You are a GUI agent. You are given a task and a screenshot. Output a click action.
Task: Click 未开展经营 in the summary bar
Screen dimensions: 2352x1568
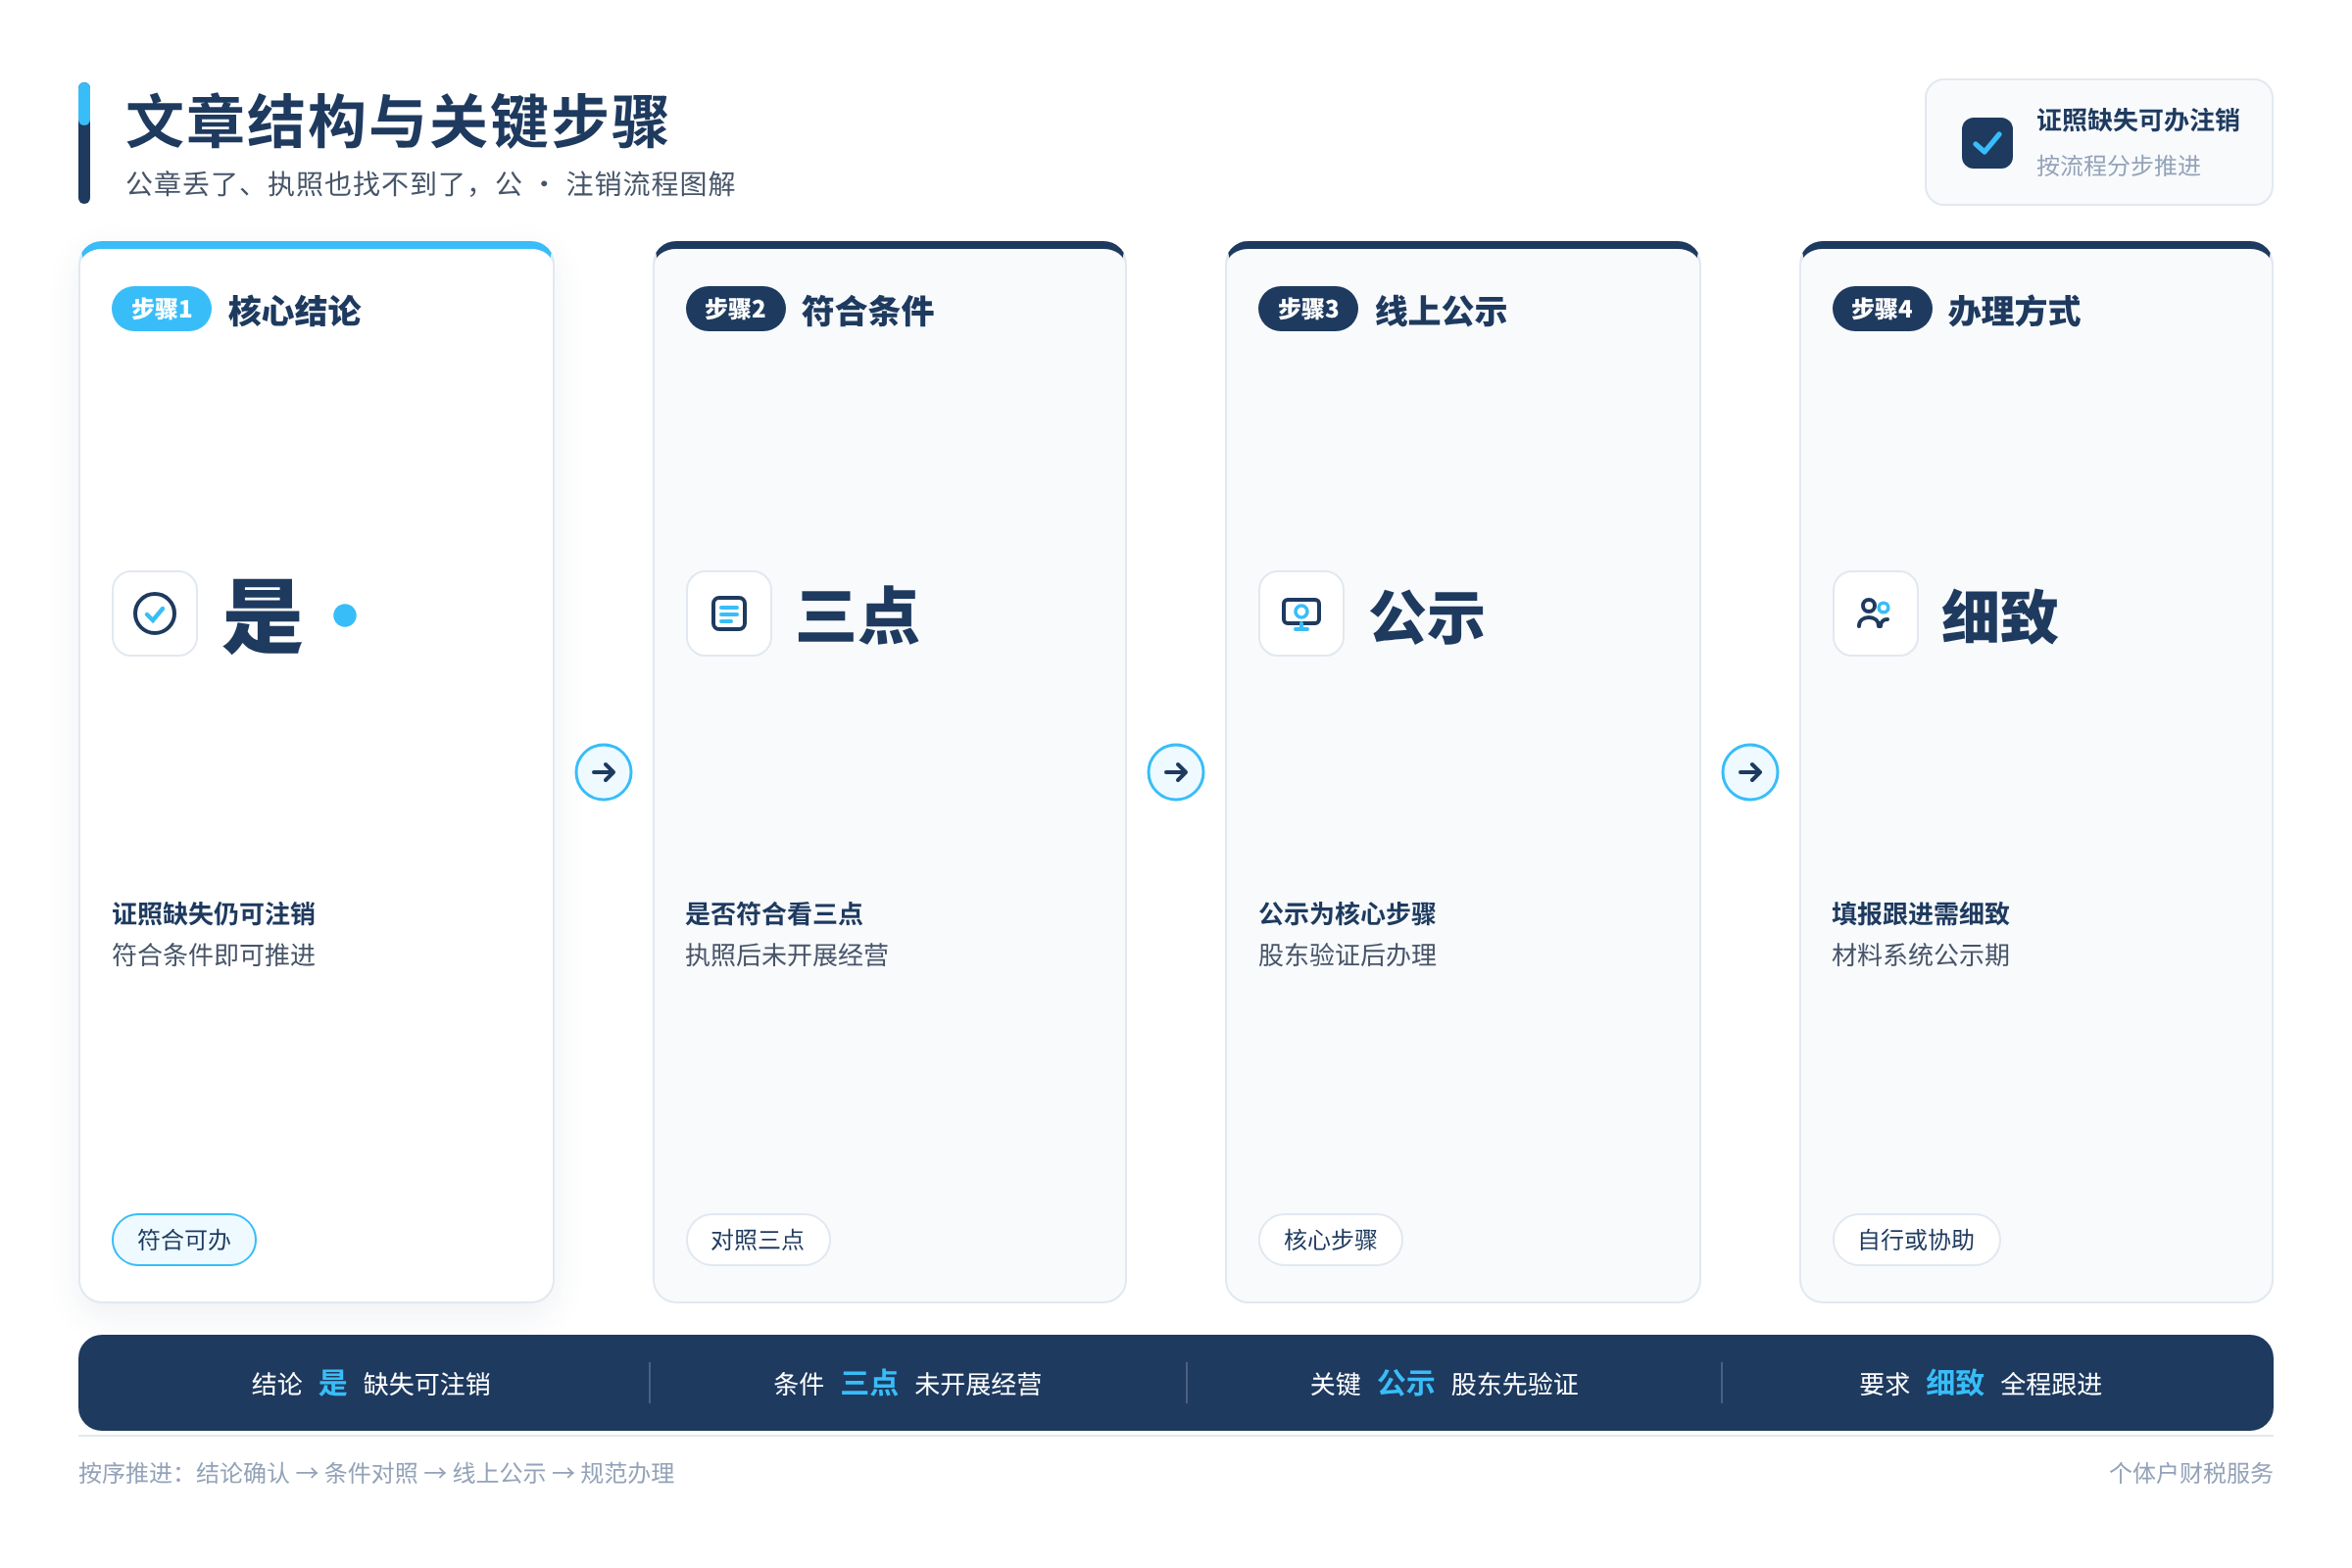pos(978,1384)
